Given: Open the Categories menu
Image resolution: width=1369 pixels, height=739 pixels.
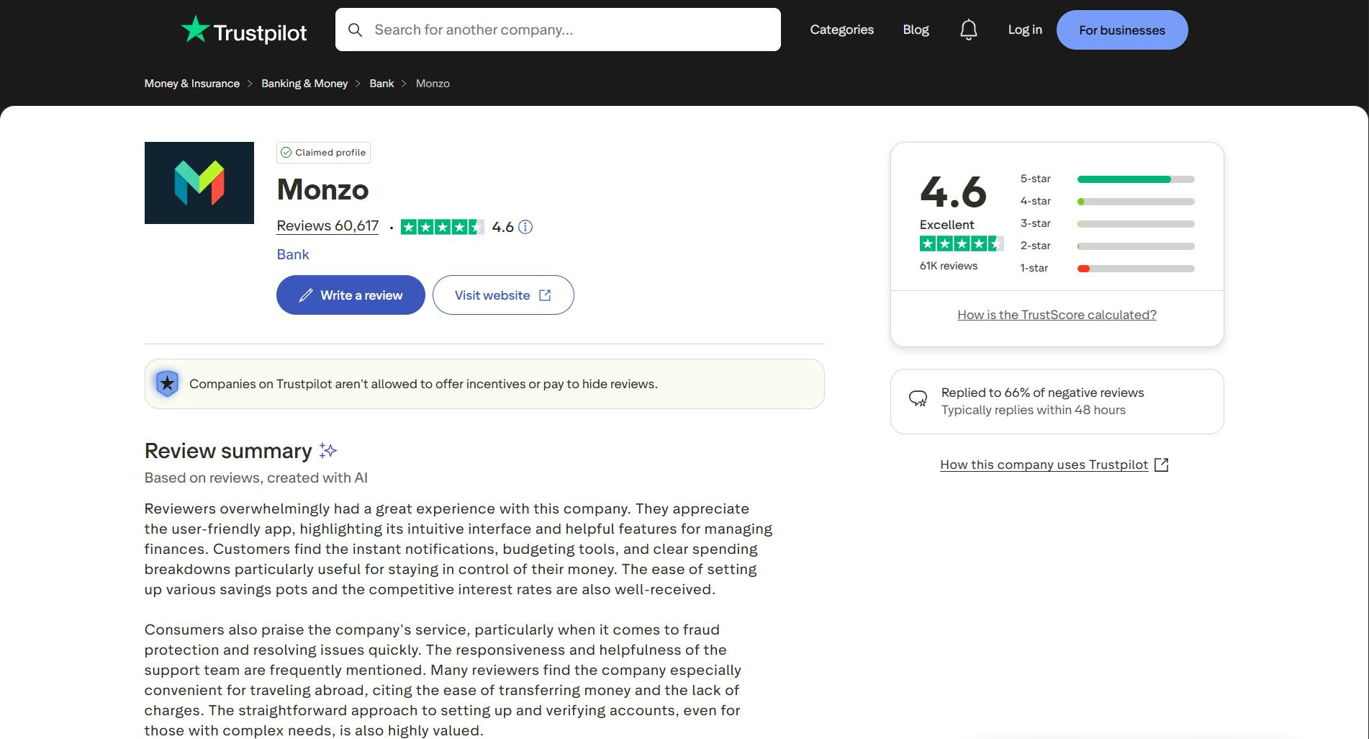Looking at the screenshot, I should tap(841, 30).
